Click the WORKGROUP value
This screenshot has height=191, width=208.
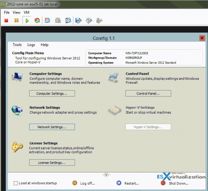coord(134,58)
